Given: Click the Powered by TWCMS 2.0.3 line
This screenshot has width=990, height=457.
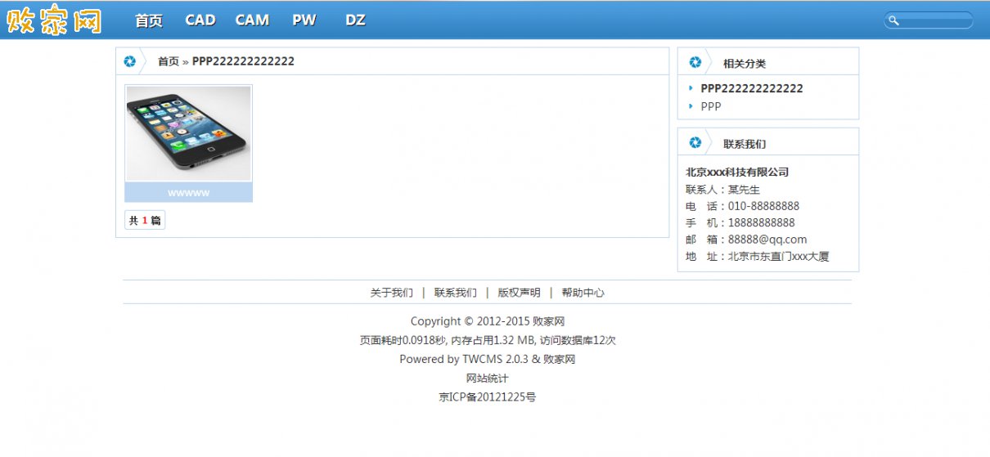Looking at the screenshot, I should click(x=488, y=359).
